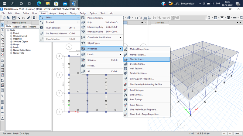
Task: Expand the Project tree node
Action: pos(11,33)
